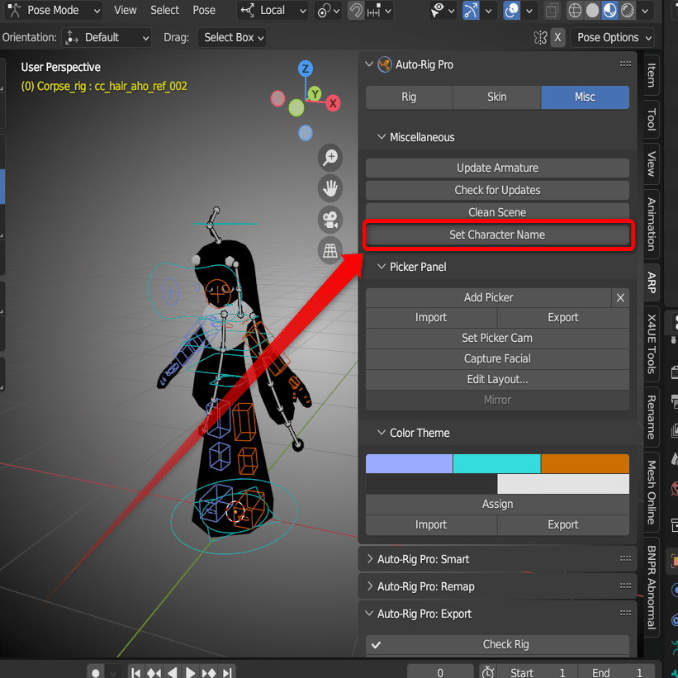This screenshot has height=678, width=678.
Task: Select wireframe viewport shading icon
Action: pos(575,11)
